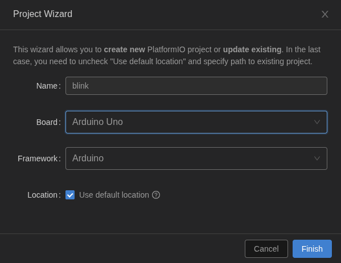
Task: Open help icon next to default location
Action: tap(156, 195)
